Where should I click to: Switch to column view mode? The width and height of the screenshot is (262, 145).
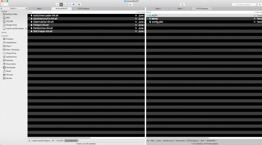[64, 4]
